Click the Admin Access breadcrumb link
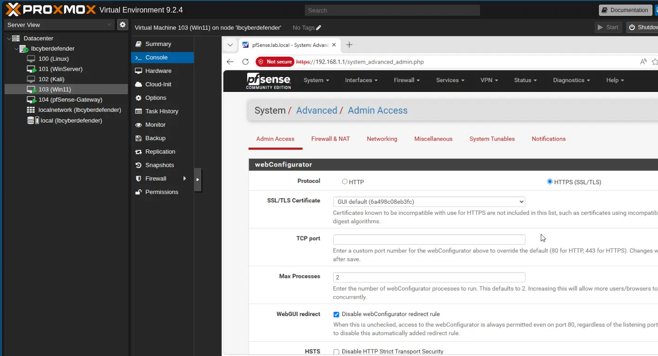 click(377, 110)
